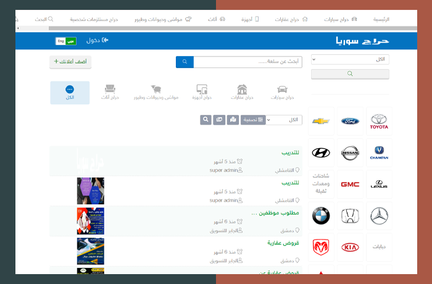Expand the الكل dropdown in sidebar

coord(350,59)
